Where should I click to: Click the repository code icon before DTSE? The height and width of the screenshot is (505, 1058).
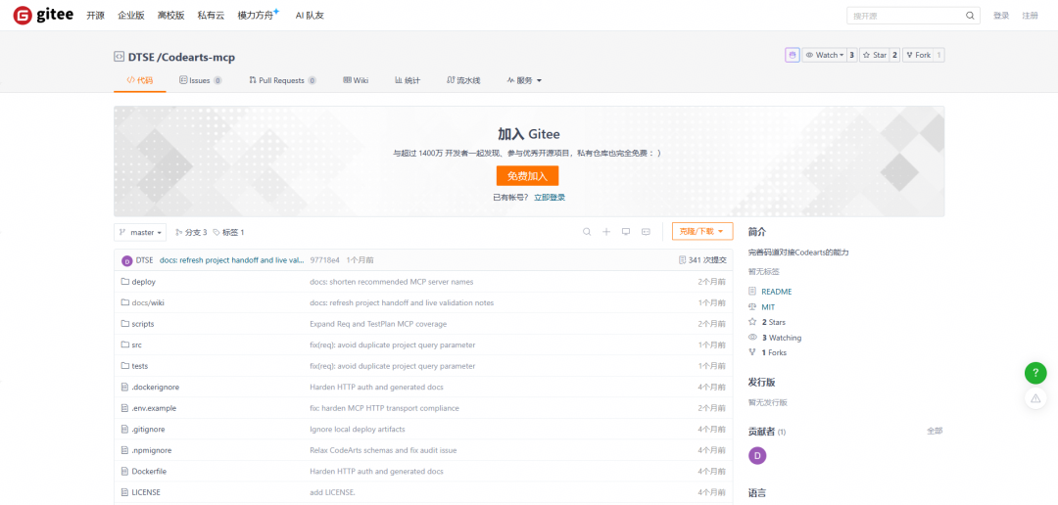coord(119,58)
